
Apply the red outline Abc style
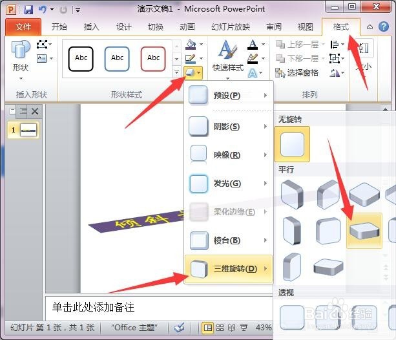(x=153, y=59)
